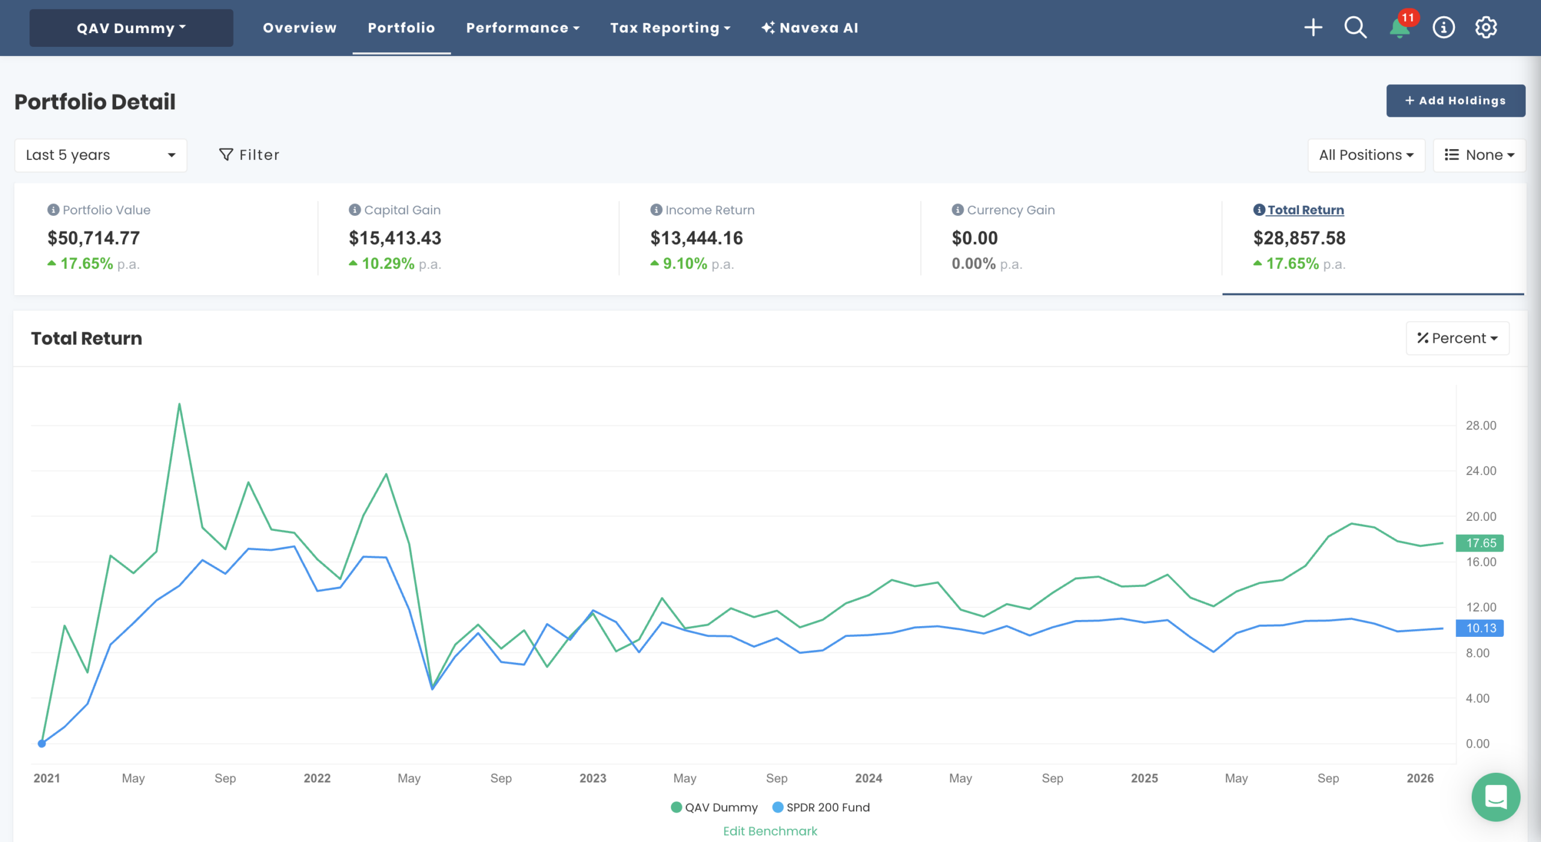This screenshot has width=1541, height=842.
Task: Open settings with the gear icon
Action: click(1486, 28)
